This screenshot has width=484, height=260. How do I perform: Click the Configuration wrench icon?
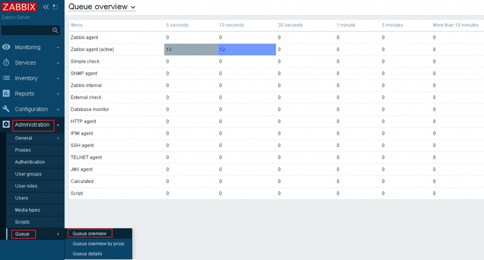pos(6,109)
